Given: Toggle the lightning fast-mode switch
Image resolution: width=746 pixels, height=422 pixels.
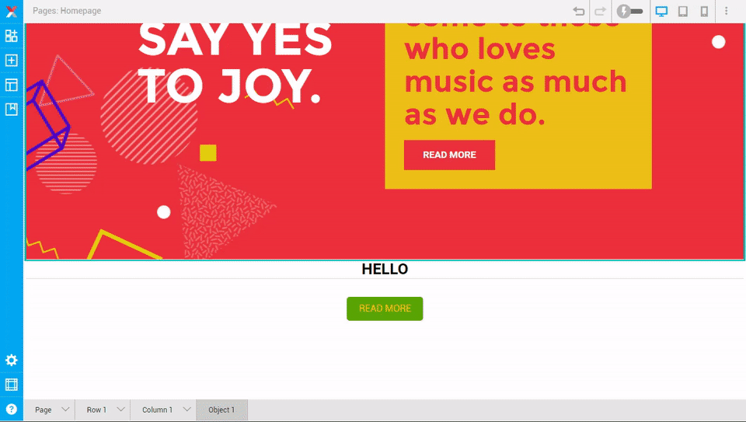Looking at the screenshot, I should tap(630, 11).
